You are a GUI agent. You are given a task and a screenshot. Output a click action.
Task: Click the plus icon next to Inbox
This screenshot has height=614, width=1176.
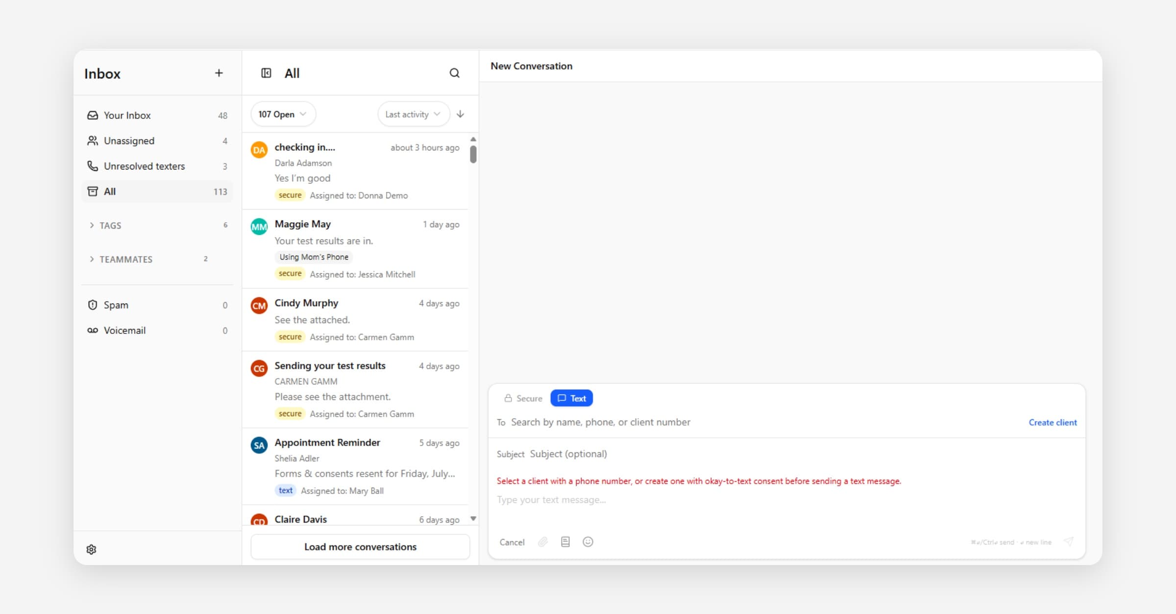point(219,73)
